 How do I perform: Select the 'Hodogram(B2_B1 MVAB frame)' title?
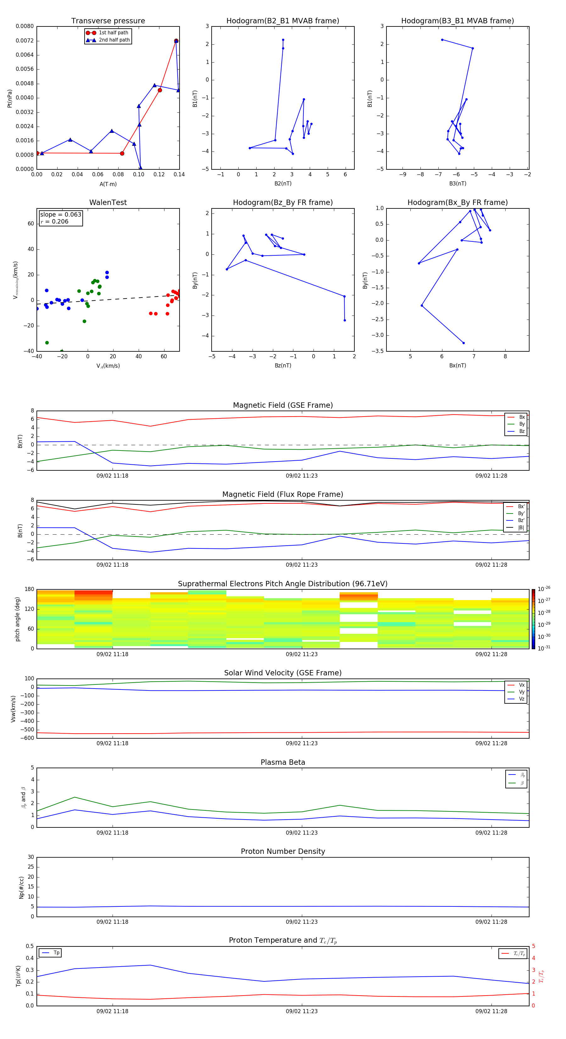(x=283, y=21)
